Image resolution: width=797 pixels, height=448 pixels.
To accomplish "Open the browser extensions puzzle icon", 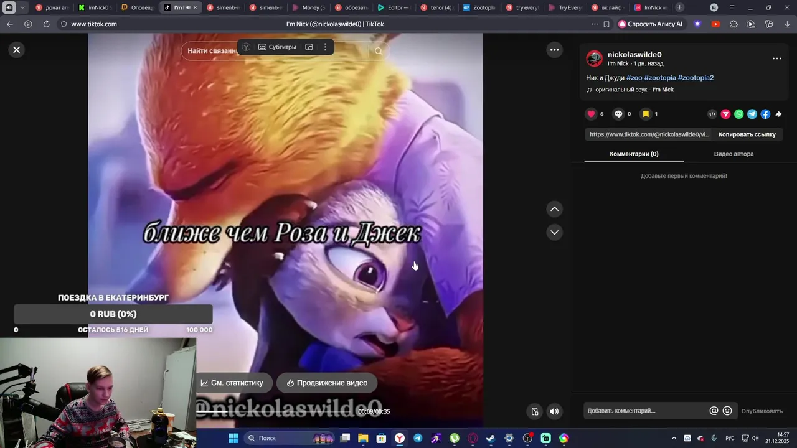I will [733, 24].
